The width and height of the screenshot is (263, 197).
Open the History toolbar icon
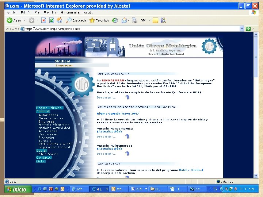115,20
